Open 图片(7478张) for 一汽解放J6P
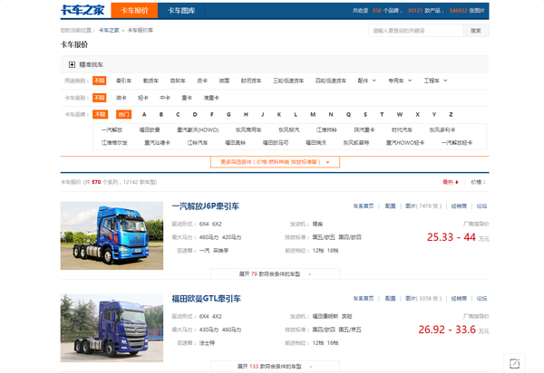The image size is (544, 373). click(423, 206)
